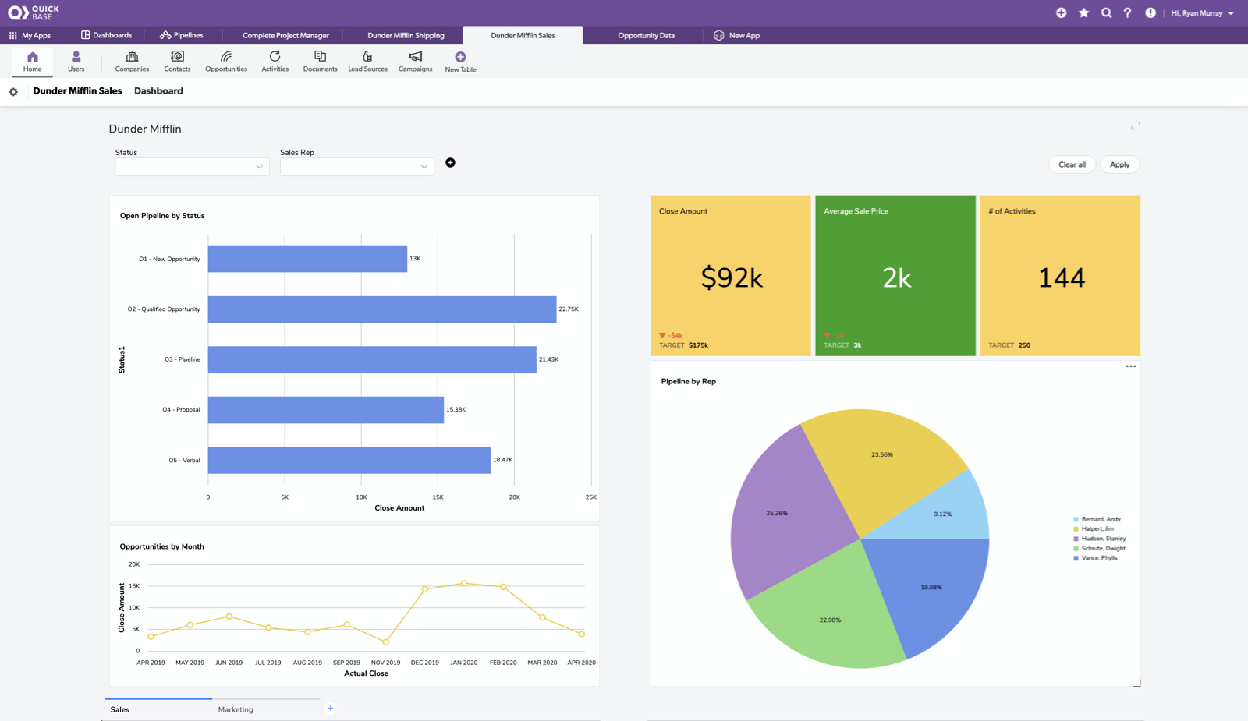Open the help question mark icon
Screen dimensions: 1248x721
click(x=1127, y=13)
